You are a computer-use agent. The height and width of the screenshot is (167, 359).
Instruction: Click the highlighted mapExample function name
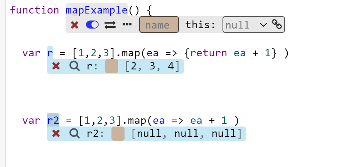coord(96,10)
